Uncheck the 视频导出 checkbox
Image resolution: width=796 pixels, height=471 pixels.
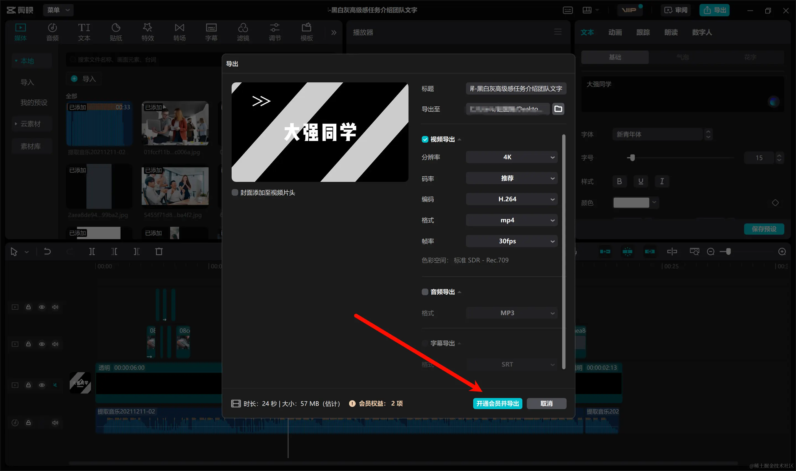425,139
